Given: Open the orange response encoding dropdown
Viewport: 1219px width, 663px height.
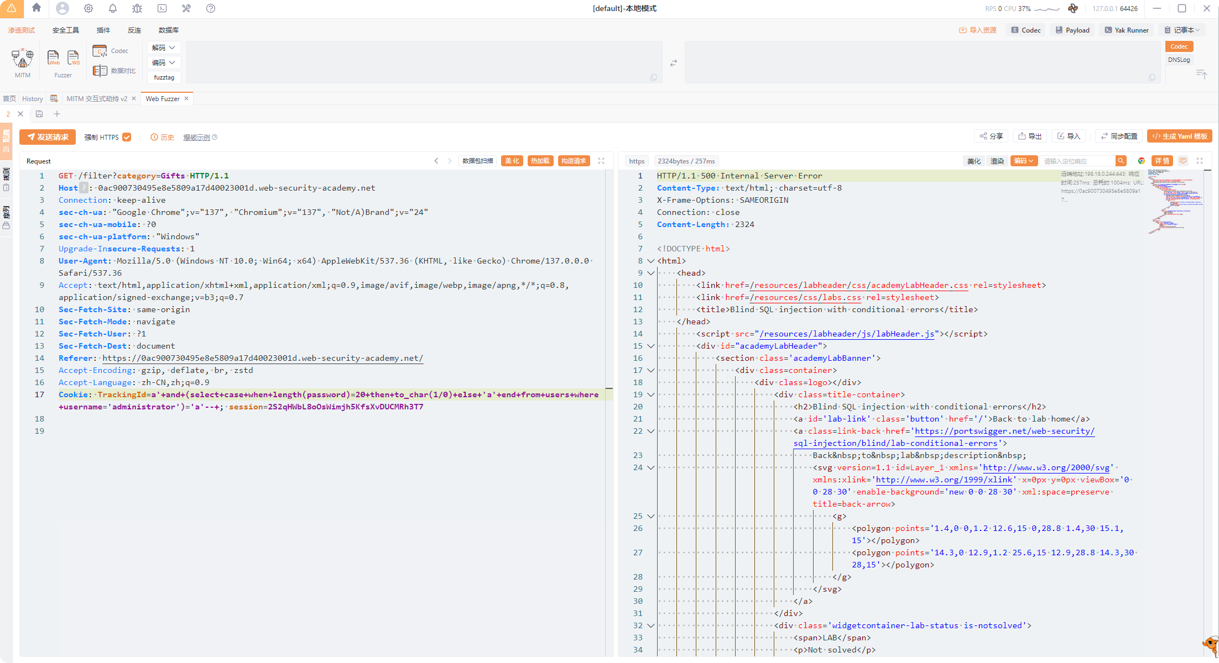Looking at the screenshot, I should 1024,161.
